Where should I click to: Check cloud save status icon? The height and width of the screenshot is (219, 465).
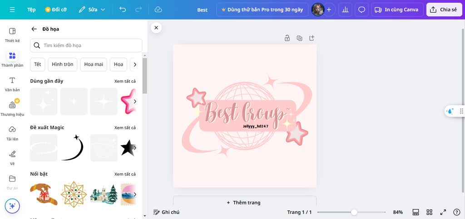click(158, 10)
